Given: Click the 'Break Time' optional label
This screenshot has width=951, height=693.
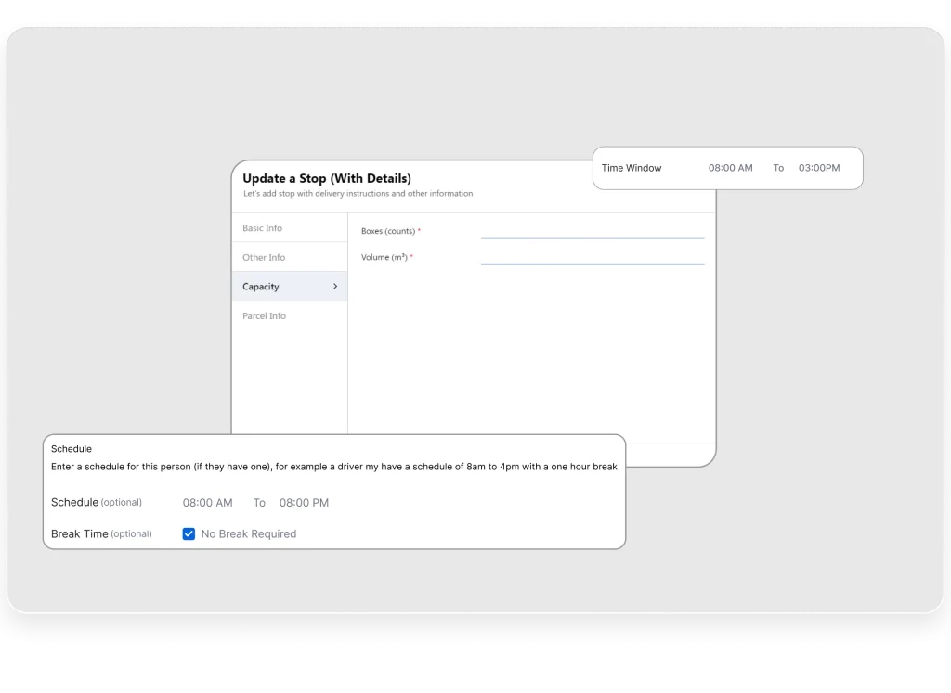Looking at the screenshot, I should tap(101, 533).
